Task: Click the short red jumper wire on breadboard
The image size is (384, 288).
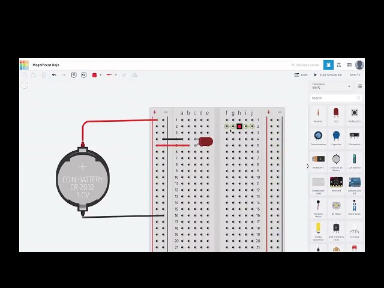Action: pyautogui.click(x=172, y=145)
